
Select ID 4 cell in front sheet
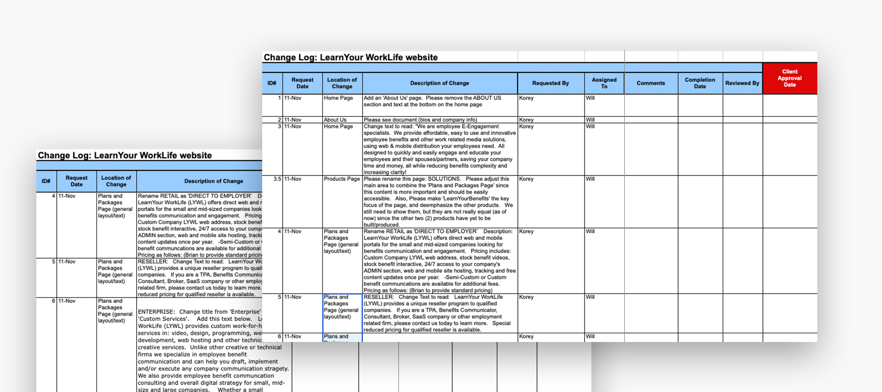pyautogui.click(x=272, y=261)
